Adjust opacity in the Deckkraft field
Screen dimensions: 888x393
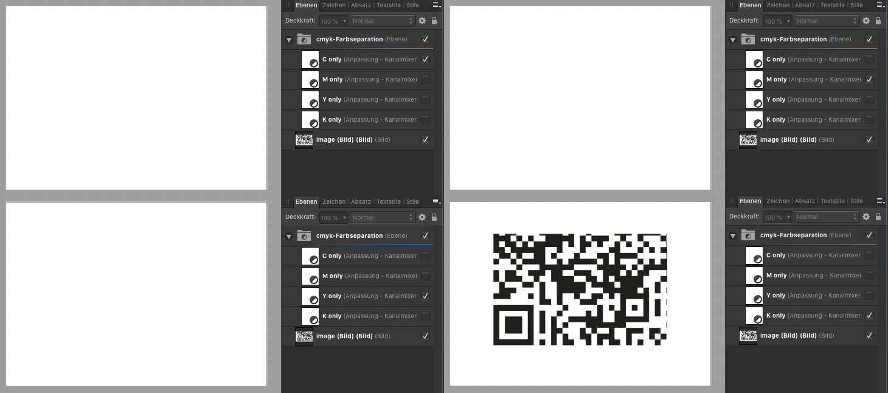point(330,20)
